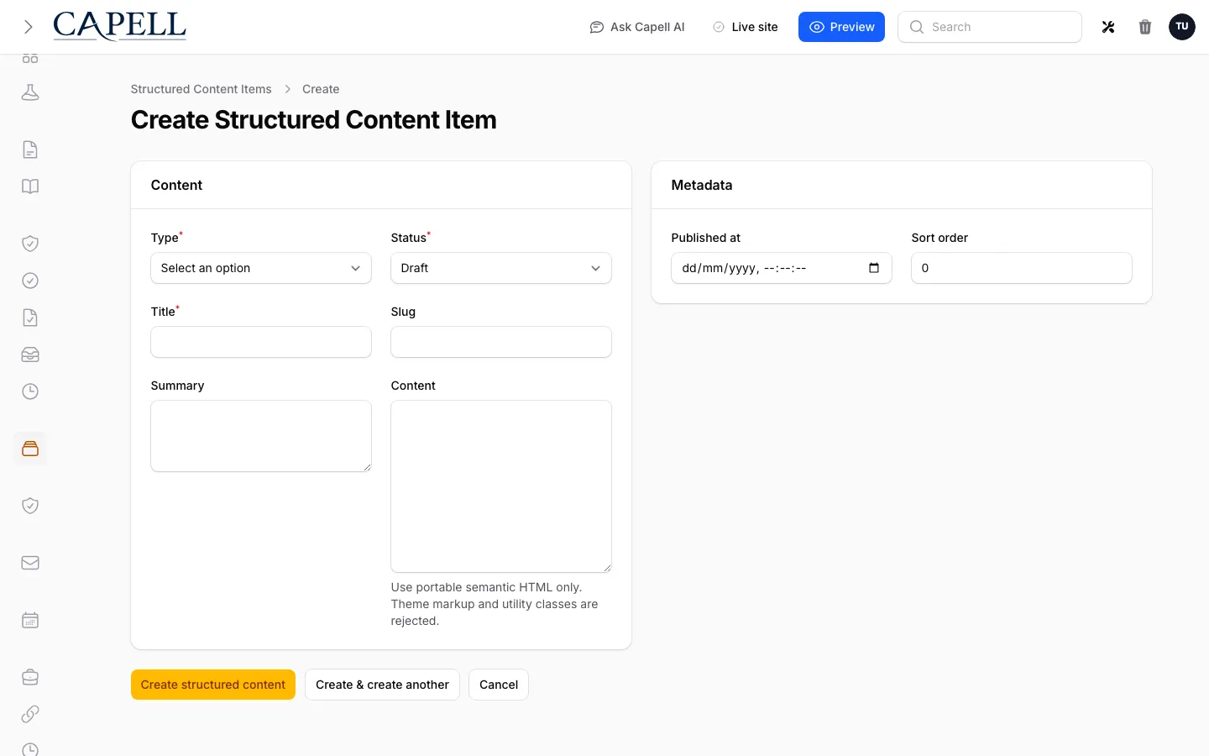Click the Create breadcrumb

321,89
